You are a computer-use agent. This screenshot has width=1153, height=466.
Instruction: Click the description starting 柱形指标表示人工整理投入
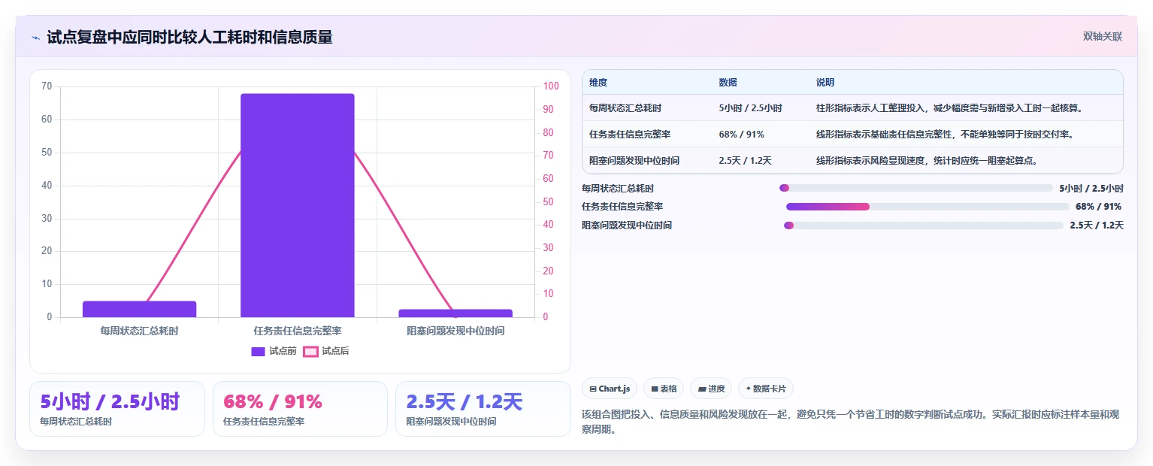[949, 108]
